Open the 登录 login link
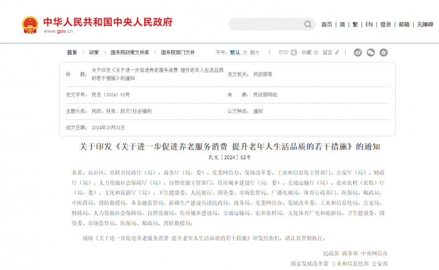The height and width of the screenshot is (270, 439). [x=386, y=25]
